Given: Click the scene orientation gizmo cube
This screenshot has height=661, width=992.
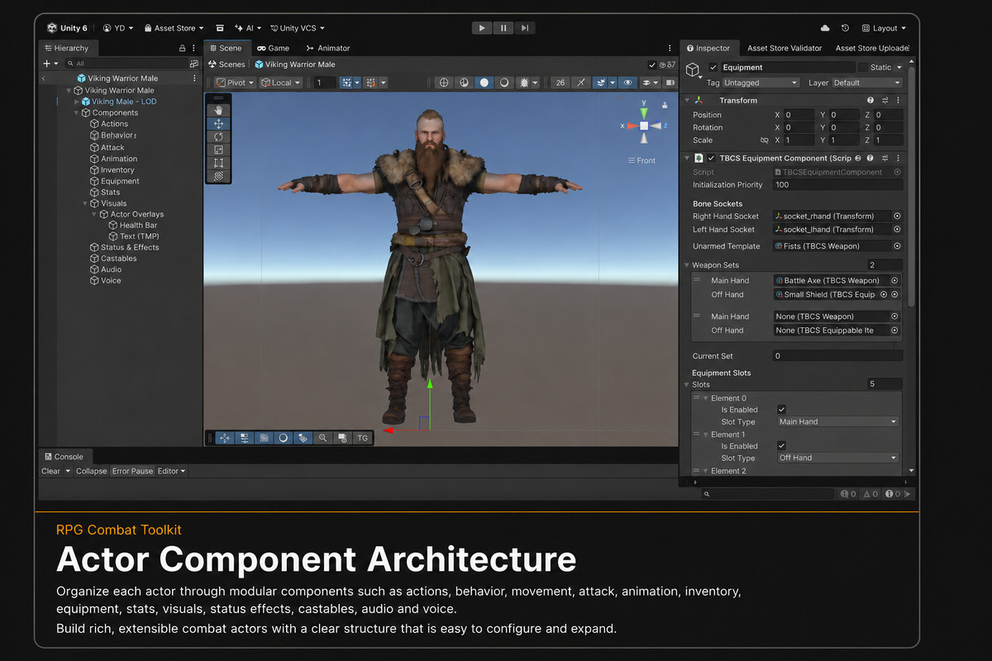Looking at the screenshot, I should click(x=644, y=126).
